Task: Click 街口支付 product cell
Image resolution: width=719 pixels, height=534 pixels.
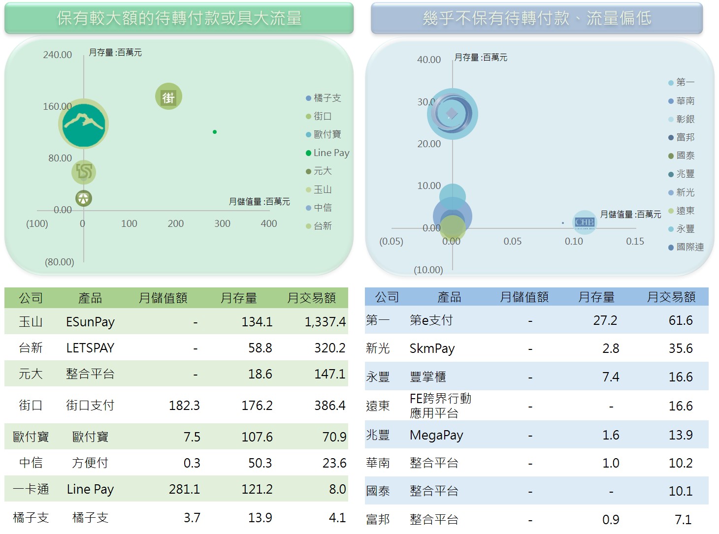Action: tap(90, 406)
